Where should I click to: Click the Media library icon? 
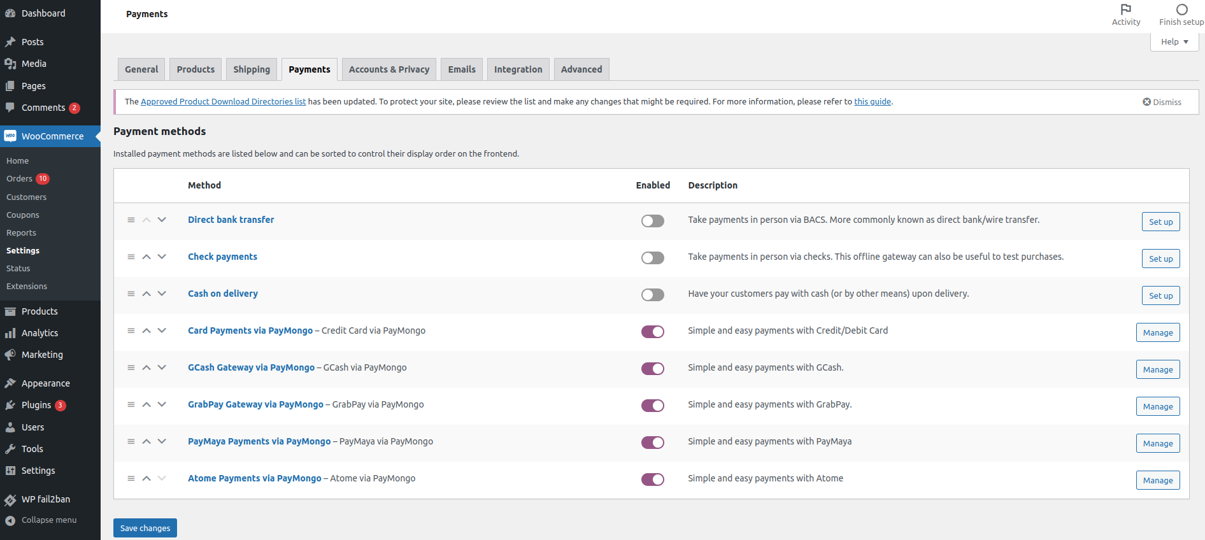click(x=10, y=64)
